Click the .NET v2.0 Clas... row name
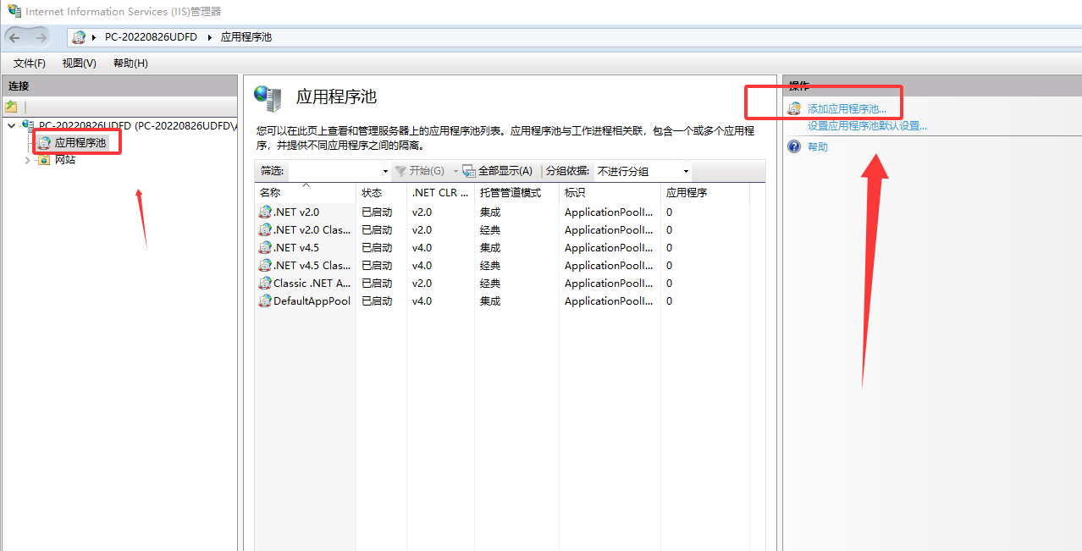Image resolution: width=1082 pixels, height=551 pixels. [312, 230]
